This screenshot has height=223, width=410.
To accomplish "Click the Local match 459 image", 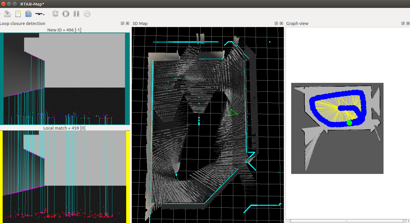I will pyautogui.click(x=64, y=176).
